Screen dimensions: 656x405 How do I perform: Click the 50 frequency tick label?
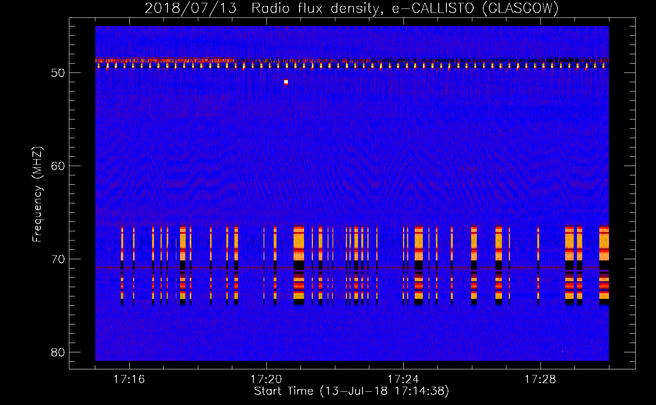pos(58,73)
